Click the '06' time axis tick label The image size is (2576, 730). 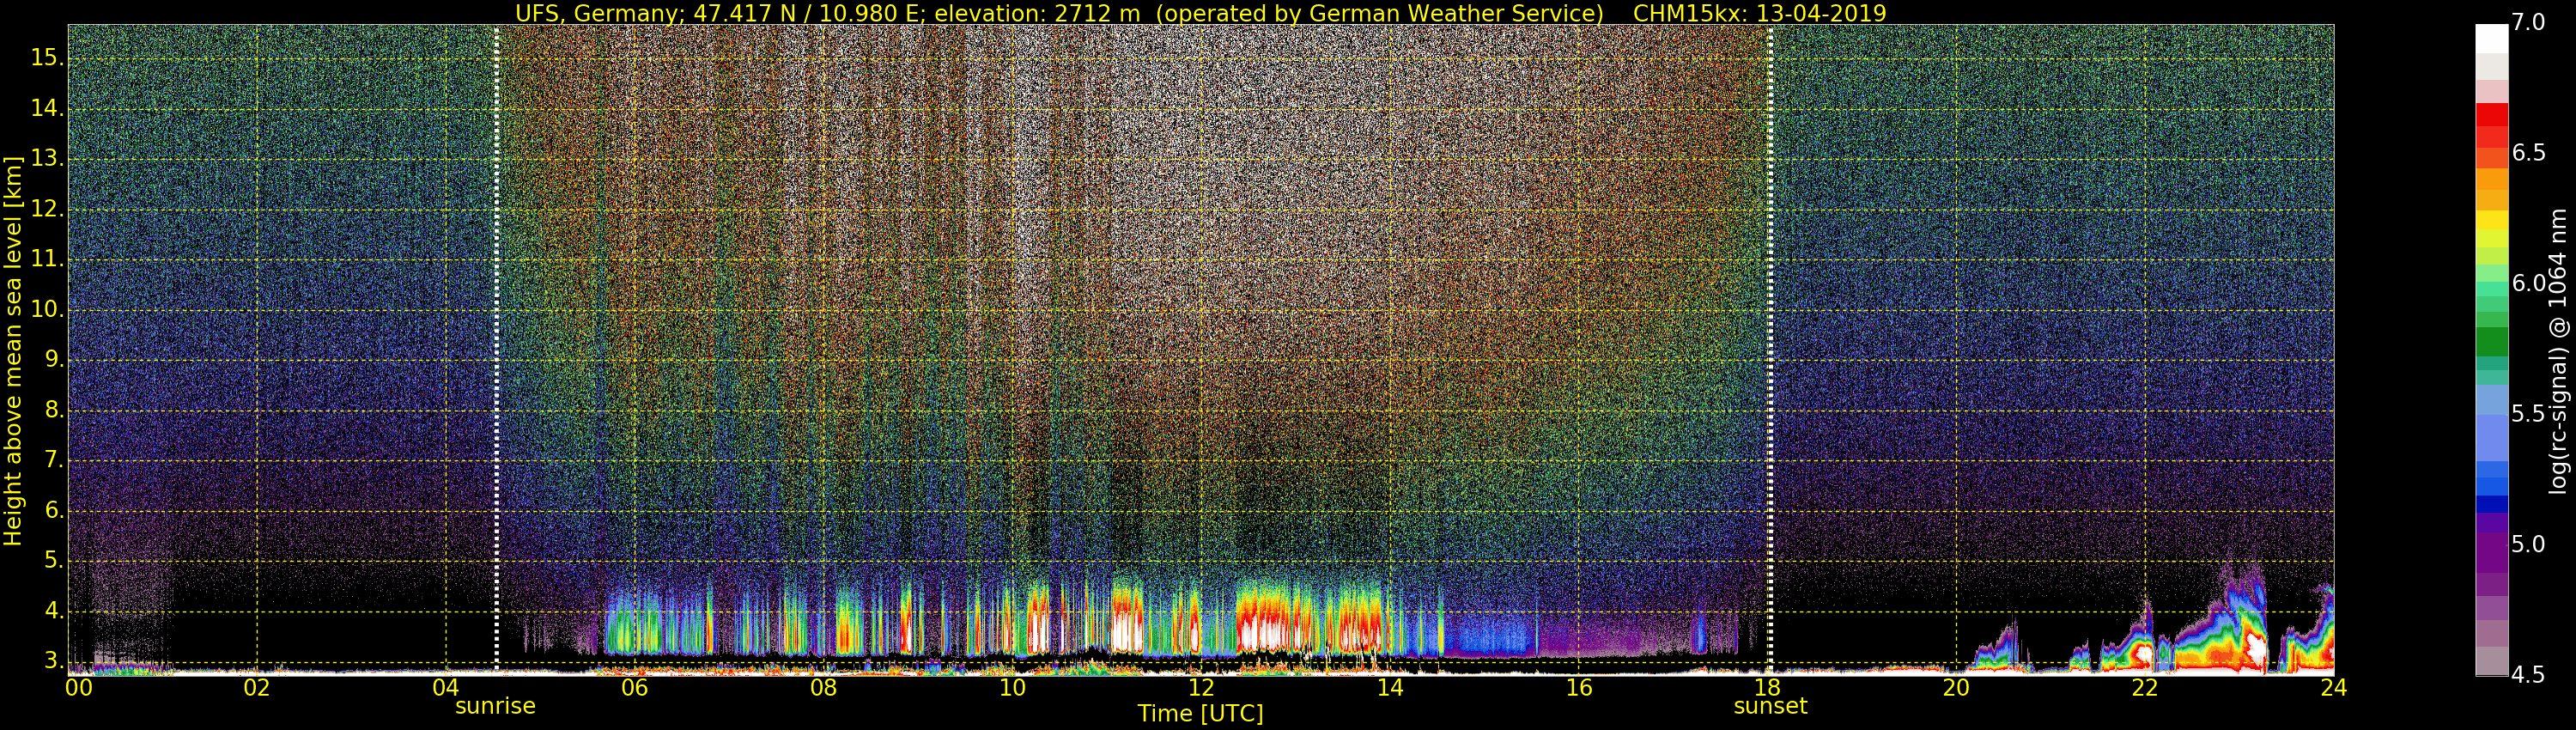[x=634, y=687]
